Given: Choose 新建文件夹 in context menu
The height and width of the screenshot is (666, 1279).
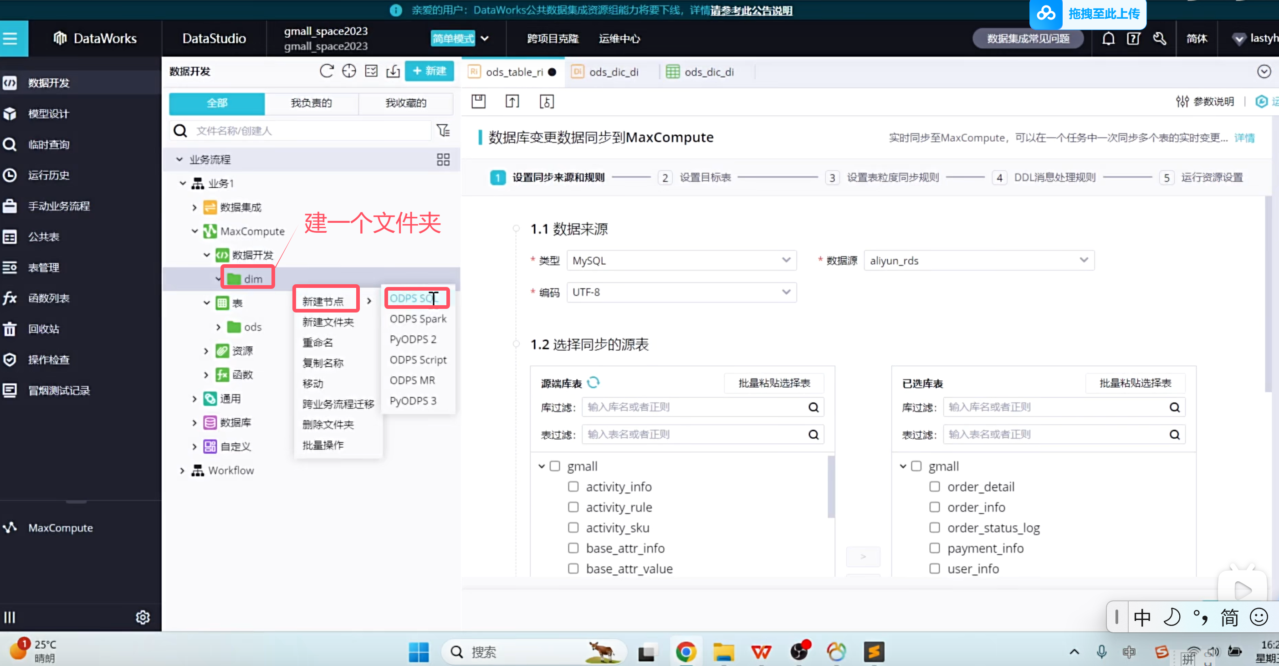Looking at the screenshot, I should [327, 322].
